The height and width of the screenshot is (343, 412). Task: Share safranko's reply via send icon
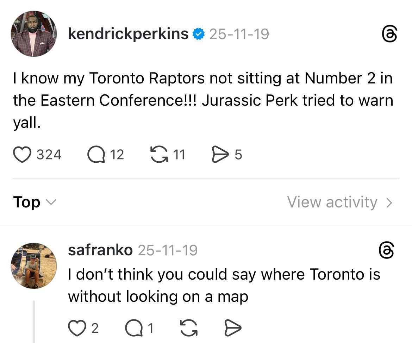pyautogui.click(x=233, y=328)
